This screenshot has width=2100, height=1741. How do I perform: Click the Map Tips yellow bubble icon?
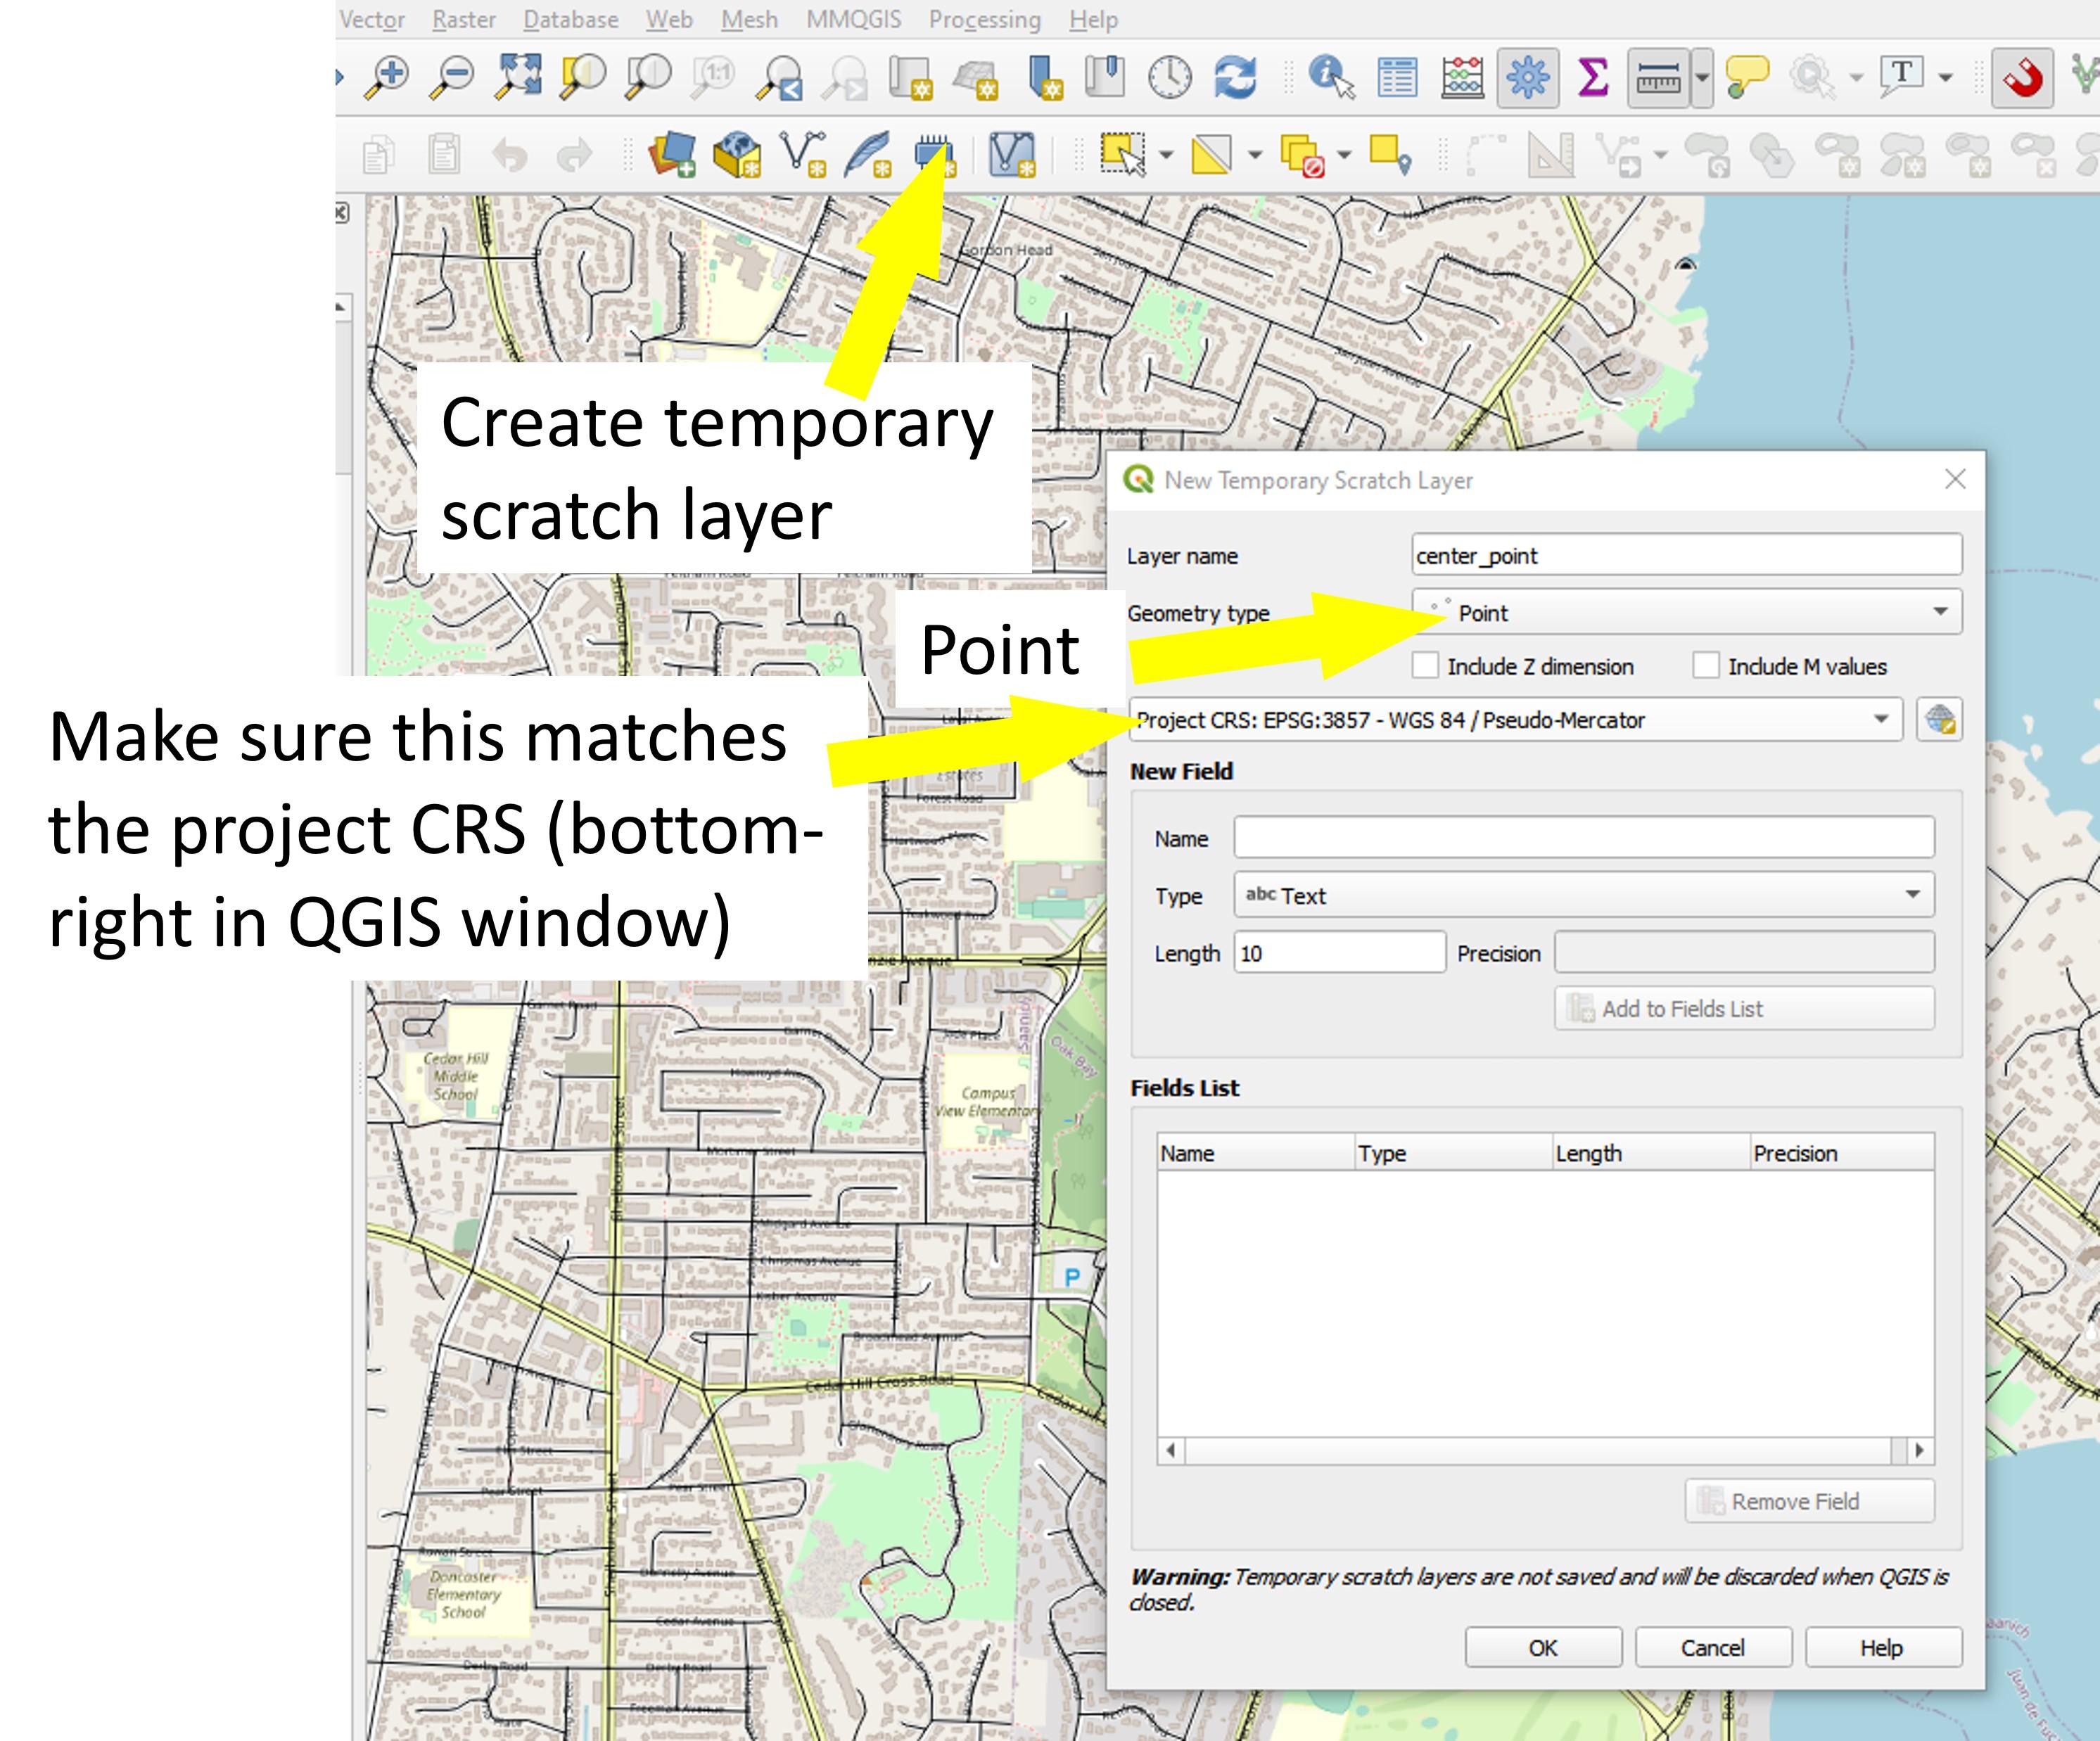pos(1747,77)
